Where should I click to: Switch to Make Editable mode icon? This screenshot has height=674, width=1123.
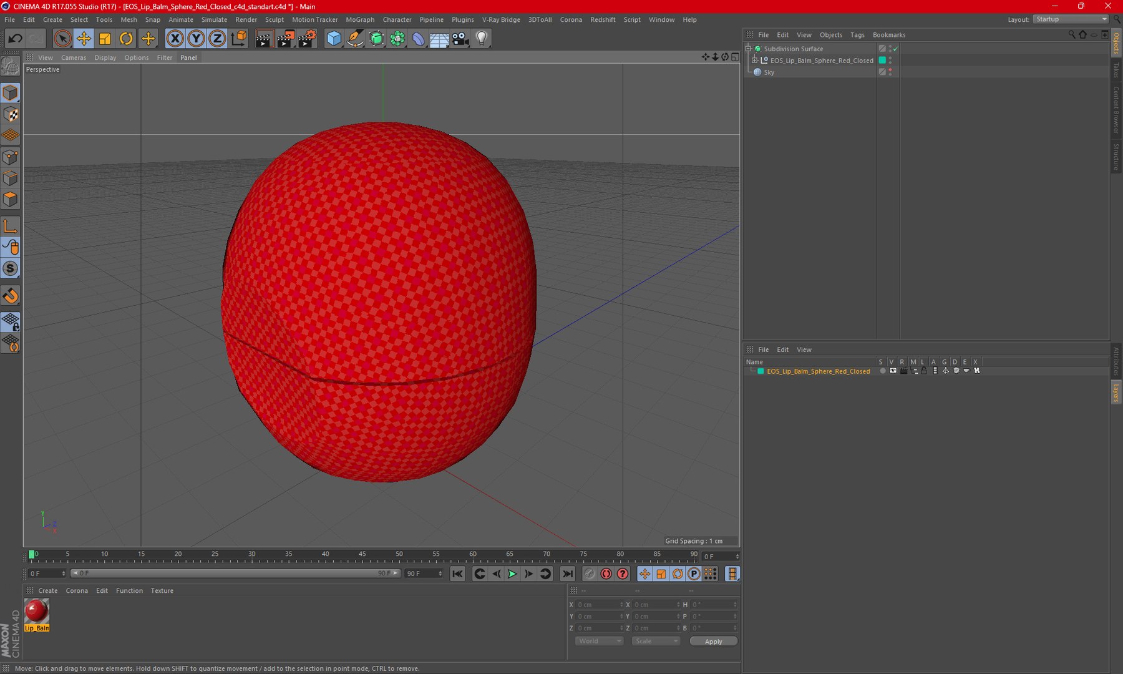click(x=11, y=66)
